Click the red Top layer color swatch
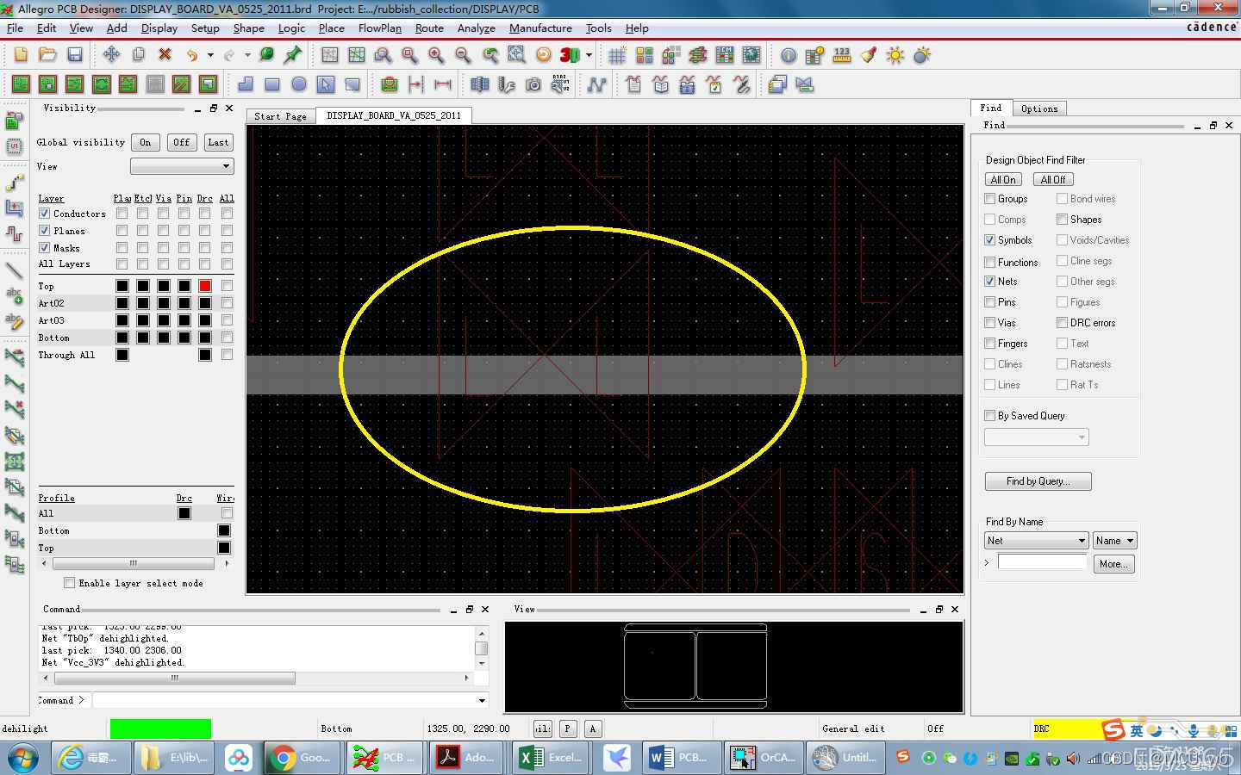 click(204, 285)
